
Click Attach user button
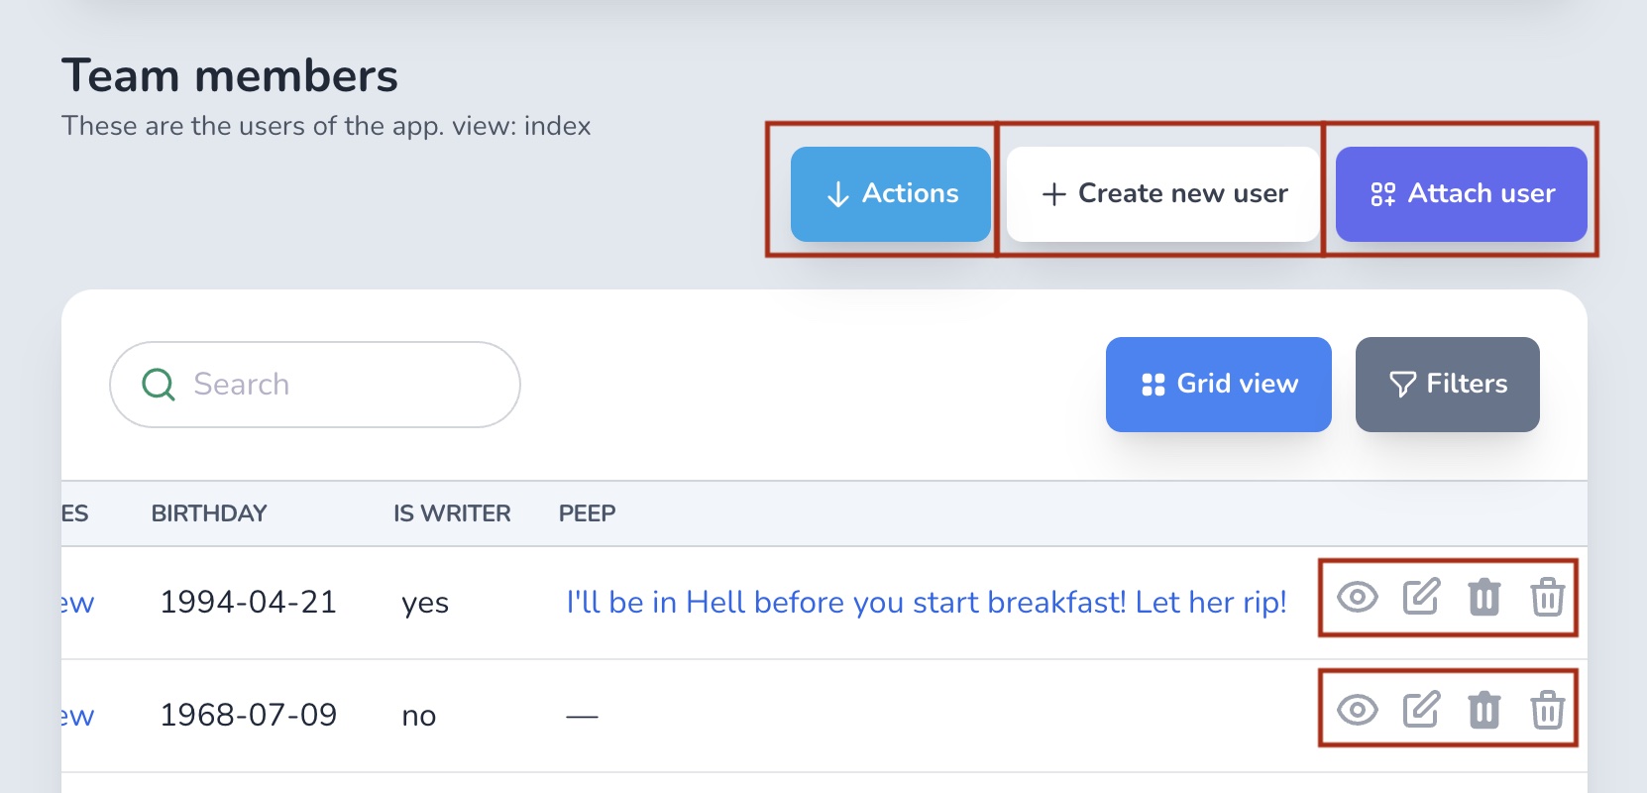pyautogui.click(x=1462, y=194)
